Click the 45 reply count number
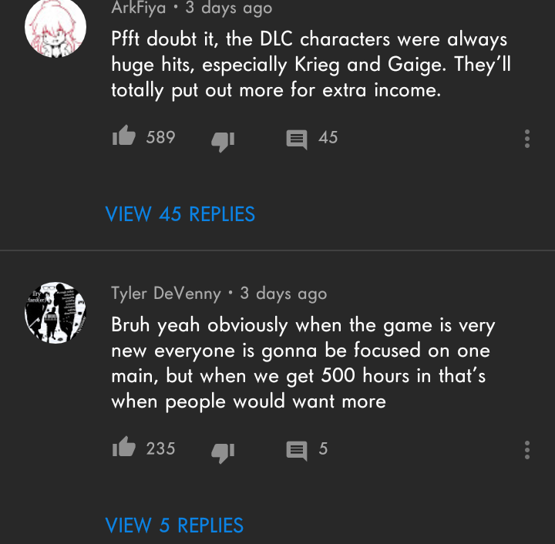This screenshot has width=555, height=544. pos(328,137)
